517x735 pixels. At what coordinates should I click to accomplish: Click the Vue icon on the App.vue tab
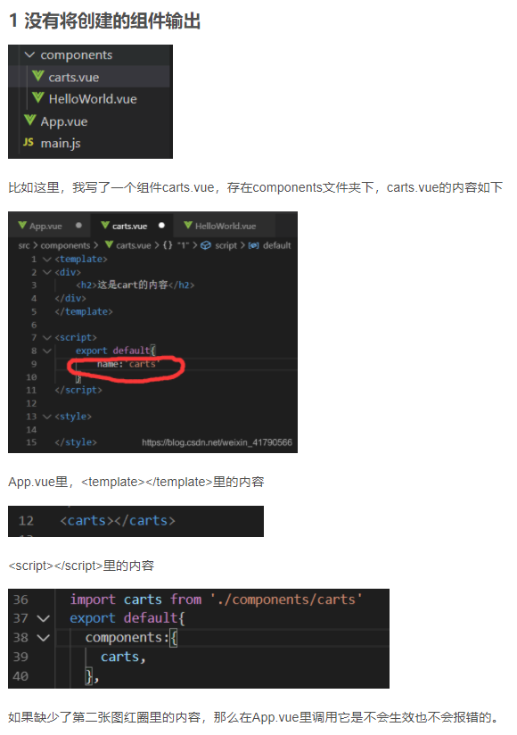click(22, 226)
